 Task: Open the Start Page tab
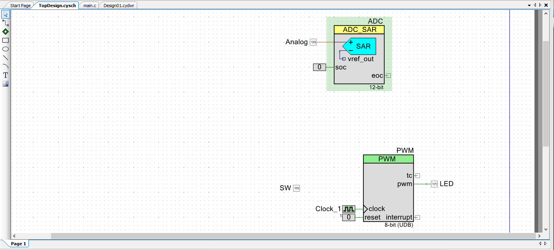coord(20,6)
